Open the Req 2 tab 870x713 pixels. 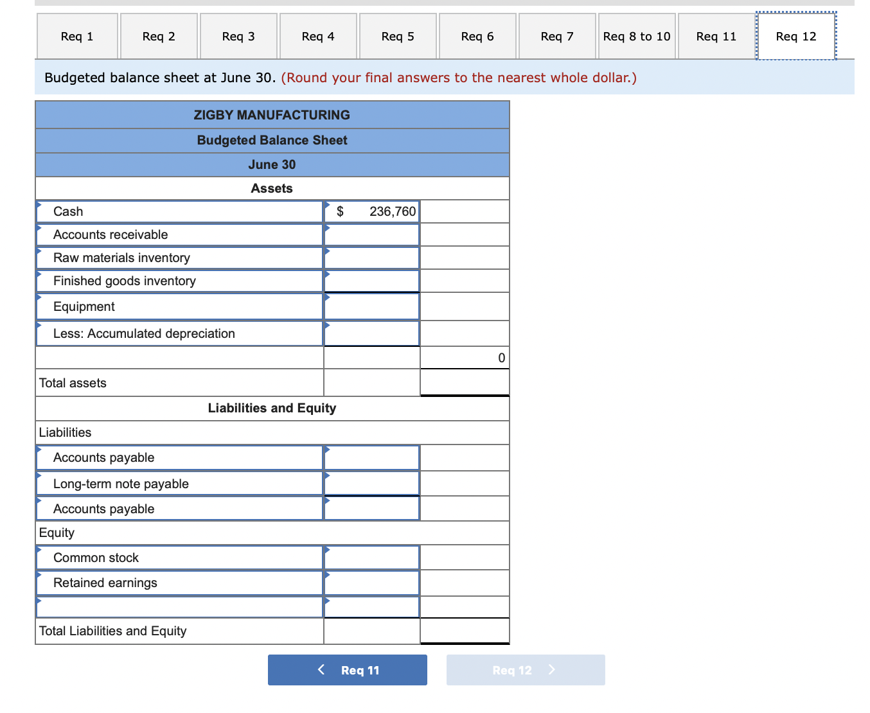159,37
